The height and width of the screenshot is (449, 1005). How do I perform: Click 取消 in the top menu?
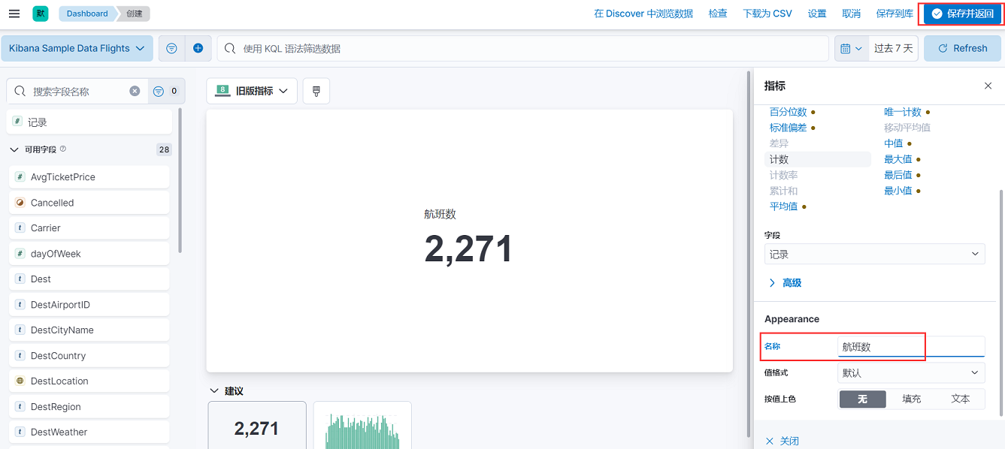851,14
